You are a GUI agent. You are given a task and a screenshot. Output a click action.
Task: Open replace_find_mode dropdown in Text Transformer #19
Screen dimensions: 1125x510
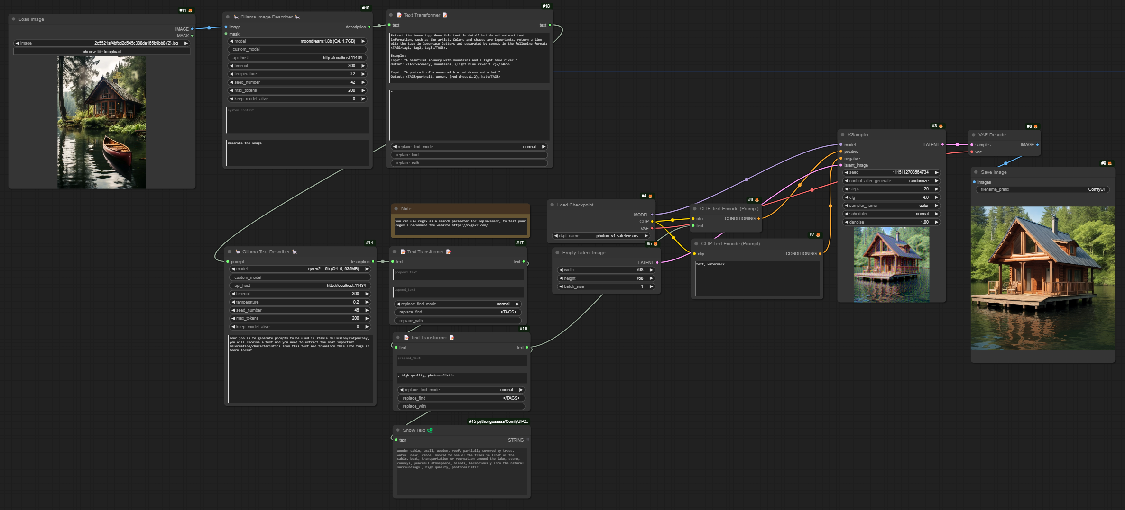coord(461,390)
